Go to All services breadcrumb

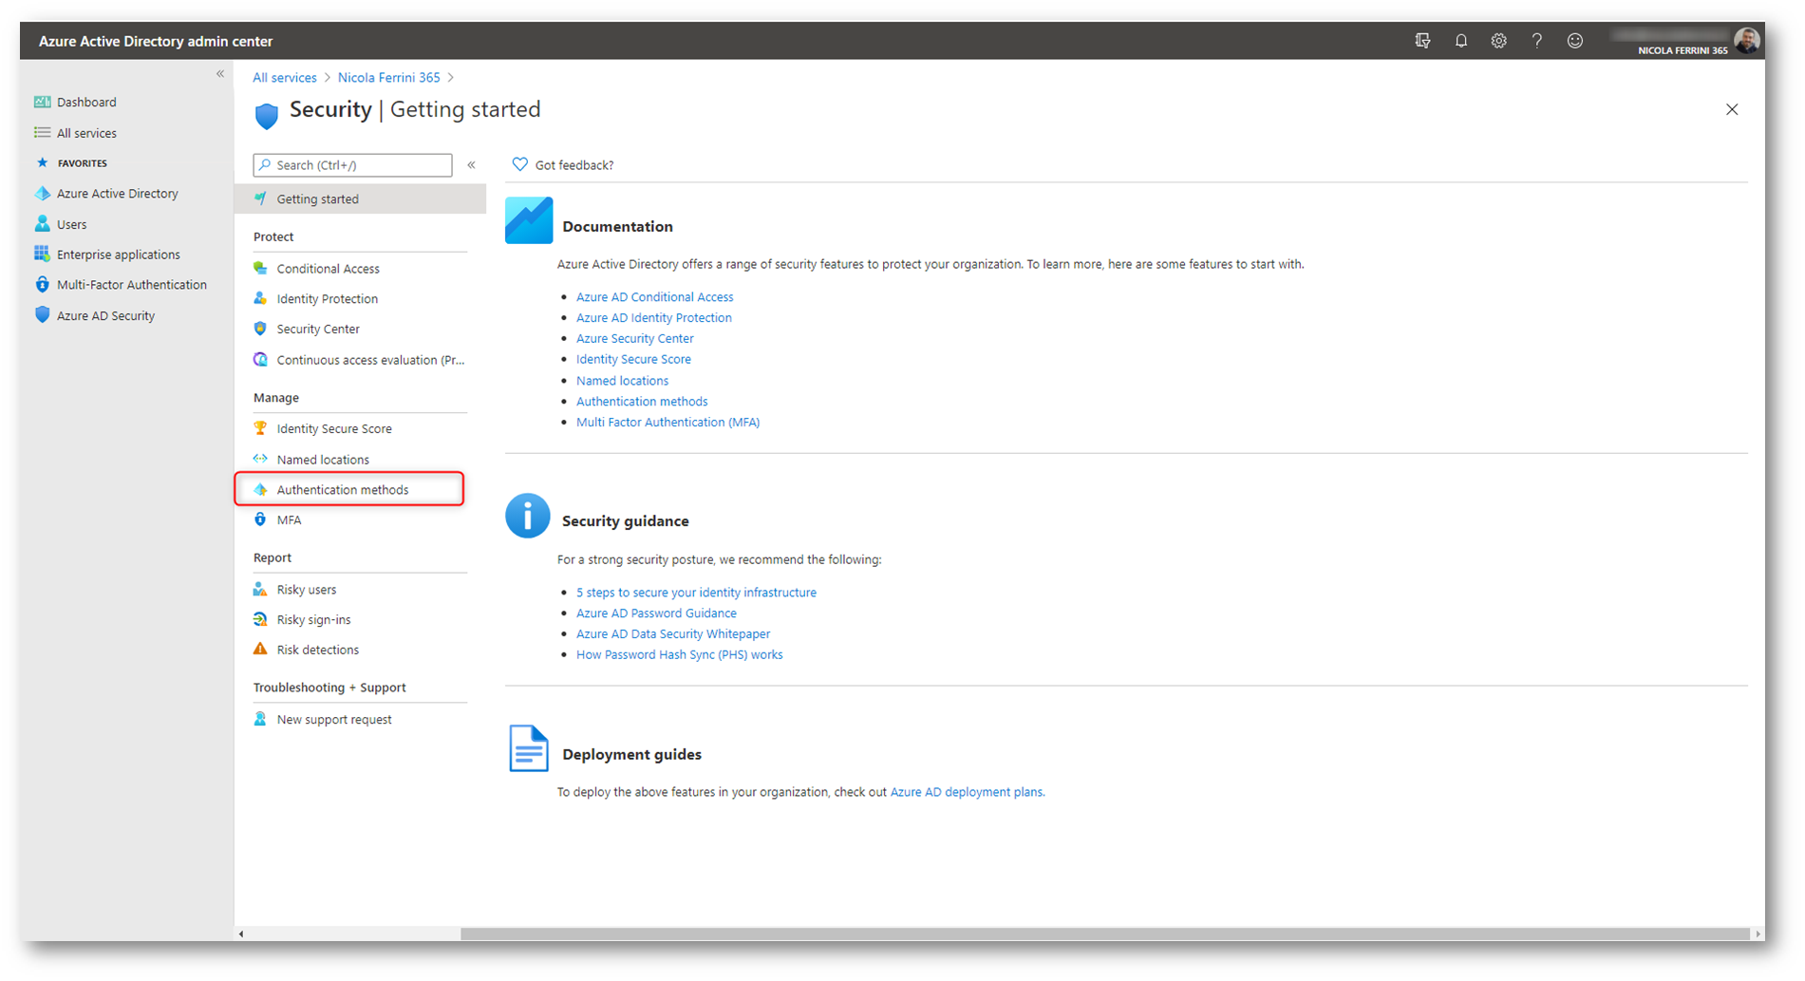tap(285, 78)
